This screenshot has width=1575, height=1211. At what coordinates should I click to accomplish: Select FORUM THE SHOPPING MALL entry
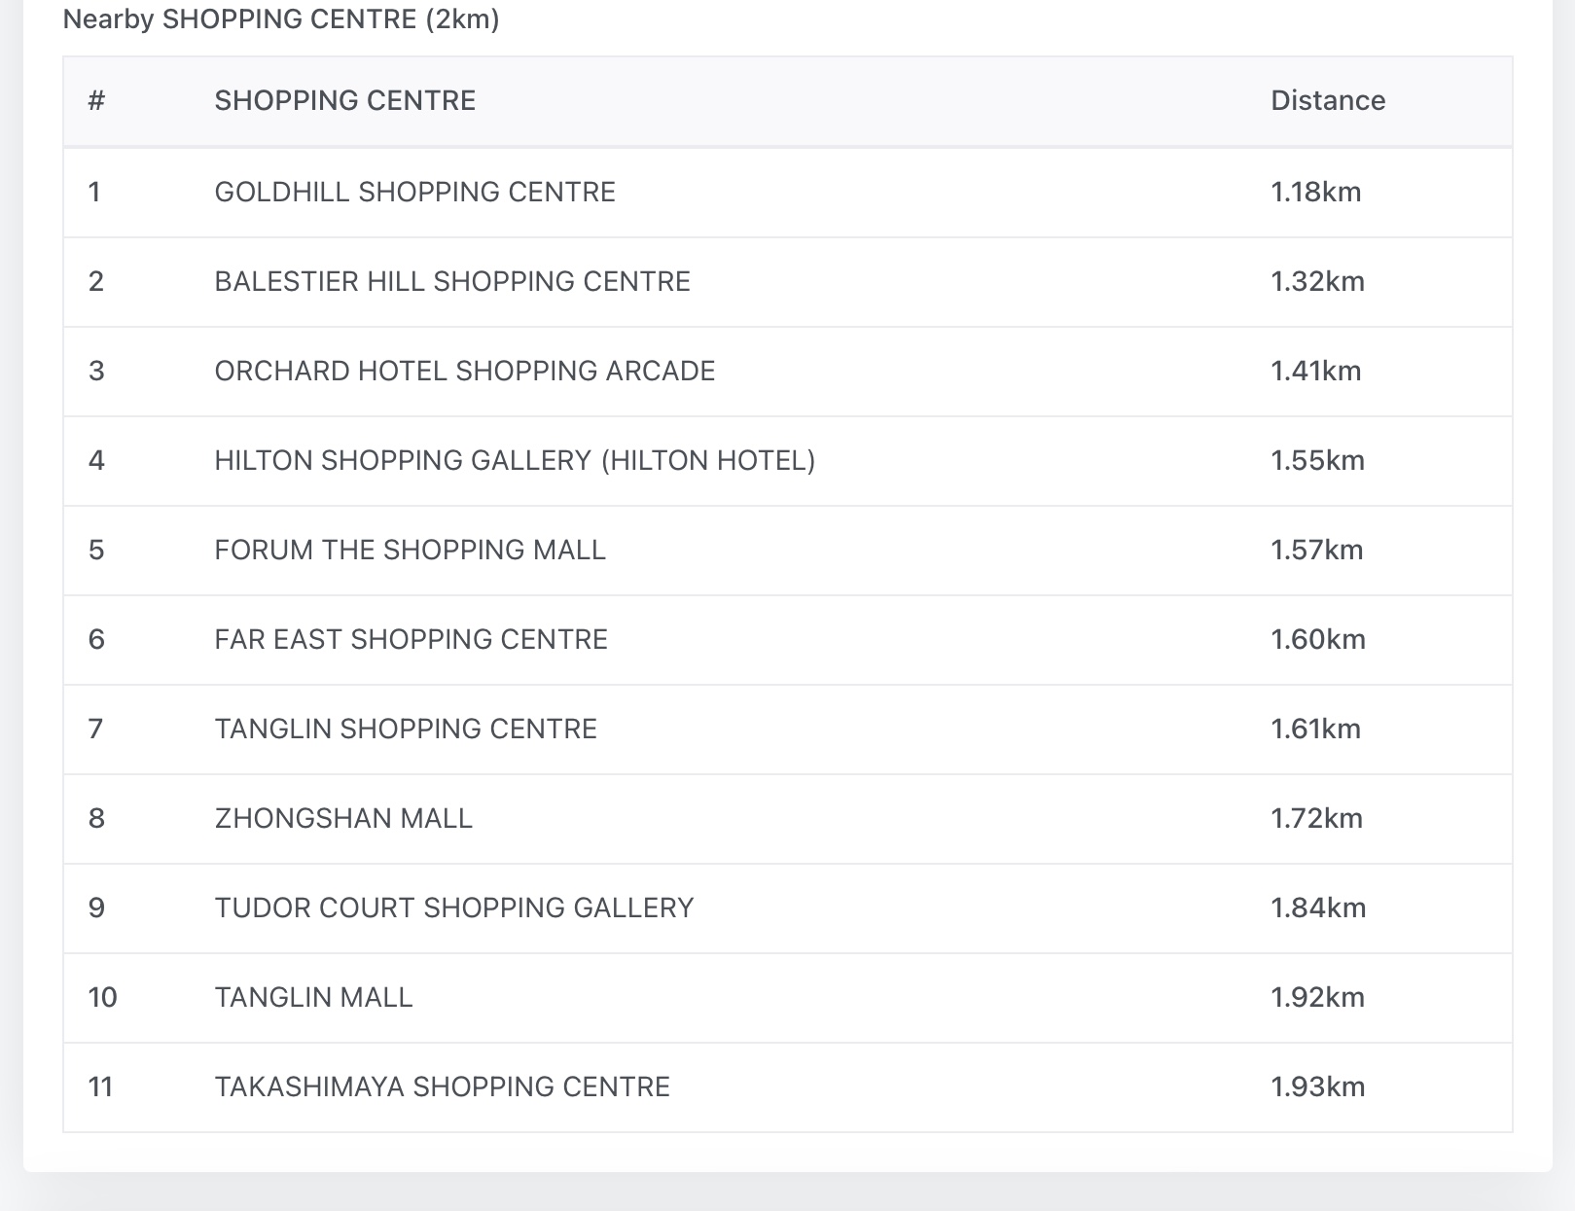coord(410,551)
